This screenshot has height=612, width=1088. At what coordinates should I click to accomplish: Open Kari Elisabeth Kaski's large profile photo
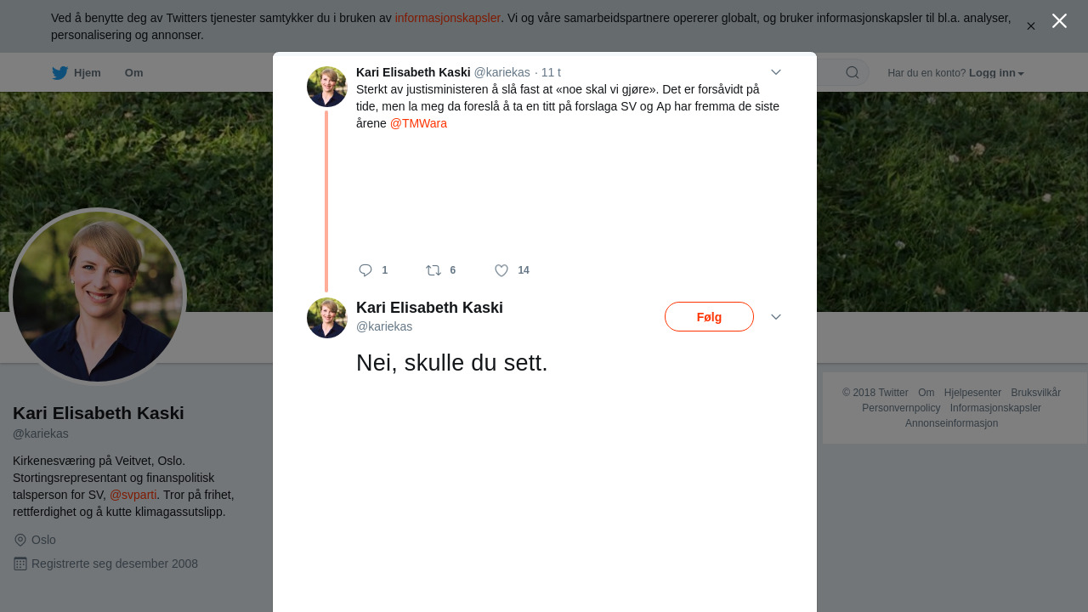98,297
